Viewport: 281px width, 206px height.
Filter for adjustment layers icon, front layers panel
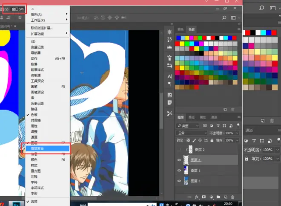coord(212,126)
